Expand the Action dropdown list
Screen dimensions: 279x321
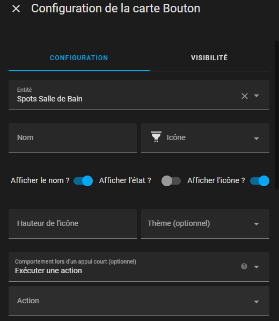click(x=256, y=302)
